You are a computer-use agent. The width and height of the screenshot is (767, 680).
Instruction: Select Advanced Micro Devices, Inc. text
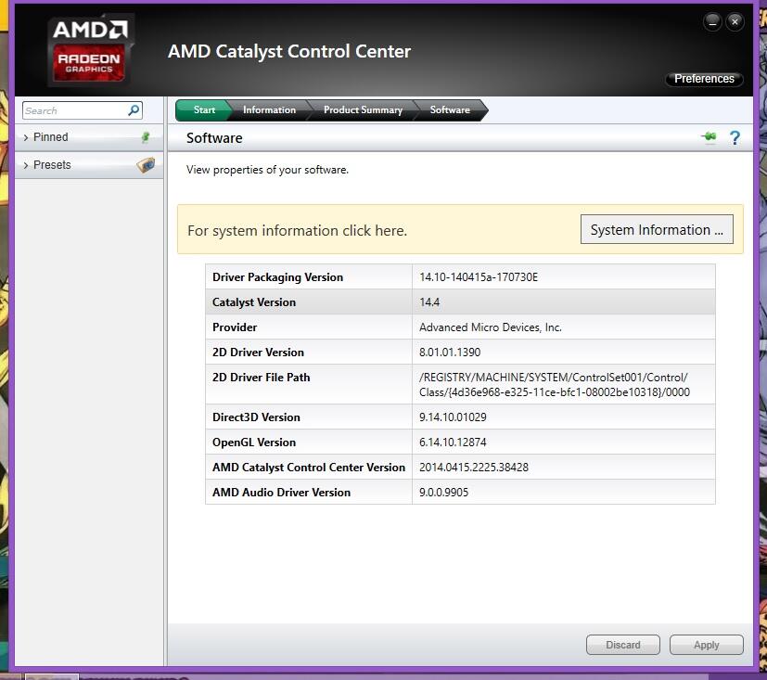pyautogui.click(x=490, y=327)
